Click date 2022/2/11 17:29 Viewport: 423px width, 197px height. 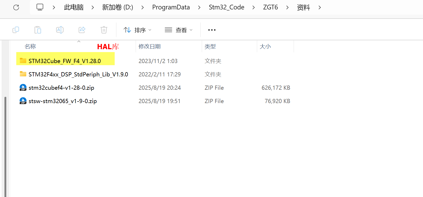(x=160, y=74)
